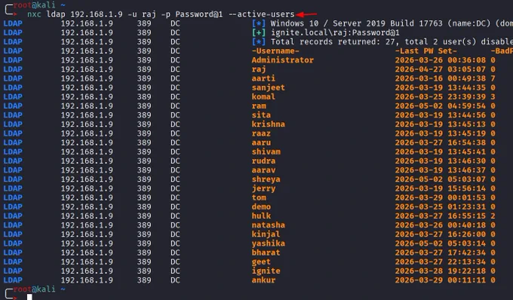
Task: Click the date '2026-03-29 00:01:53' for tom
Action: pos(440,197)
